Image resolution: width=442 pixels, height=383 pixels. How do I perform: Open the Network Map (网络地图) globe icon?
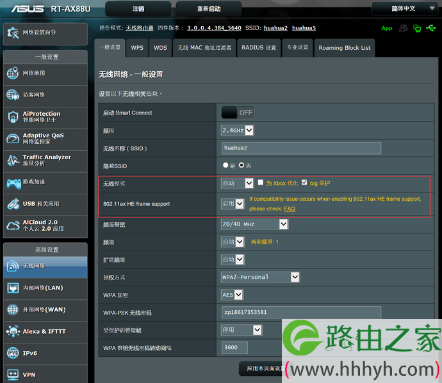13,73
